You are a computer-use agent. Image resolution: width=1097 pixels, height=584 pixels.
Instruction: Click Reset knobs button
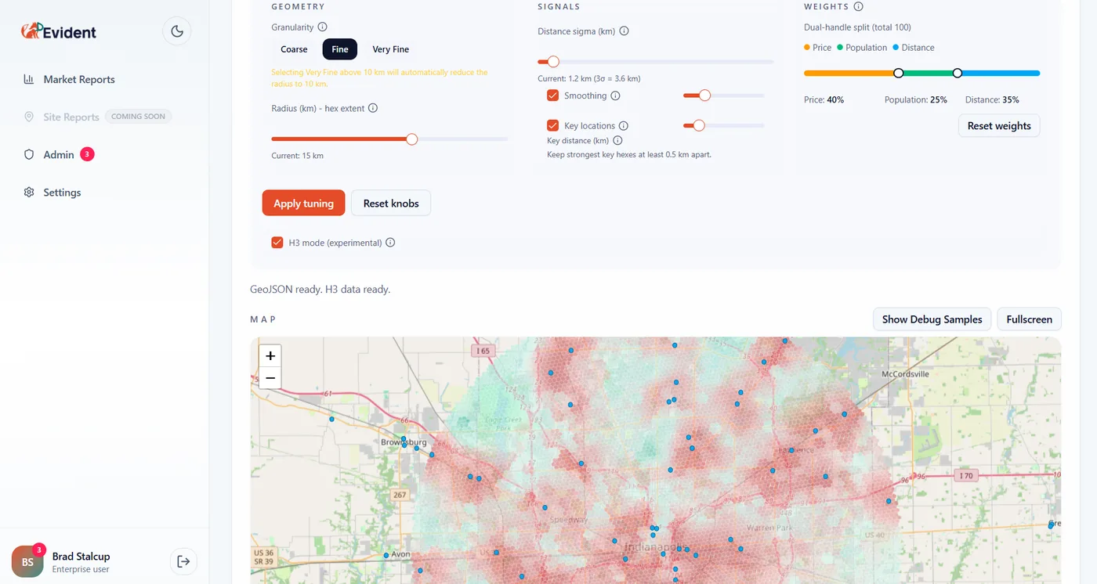391,203
